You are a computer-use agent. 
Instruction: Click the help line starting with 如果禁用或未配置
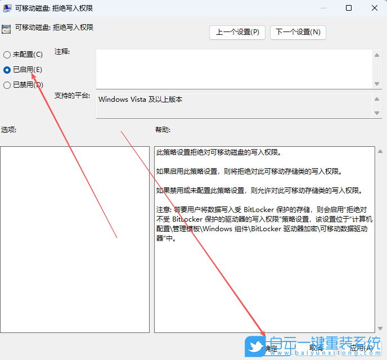pyautogui.click(x=259, y=191)
